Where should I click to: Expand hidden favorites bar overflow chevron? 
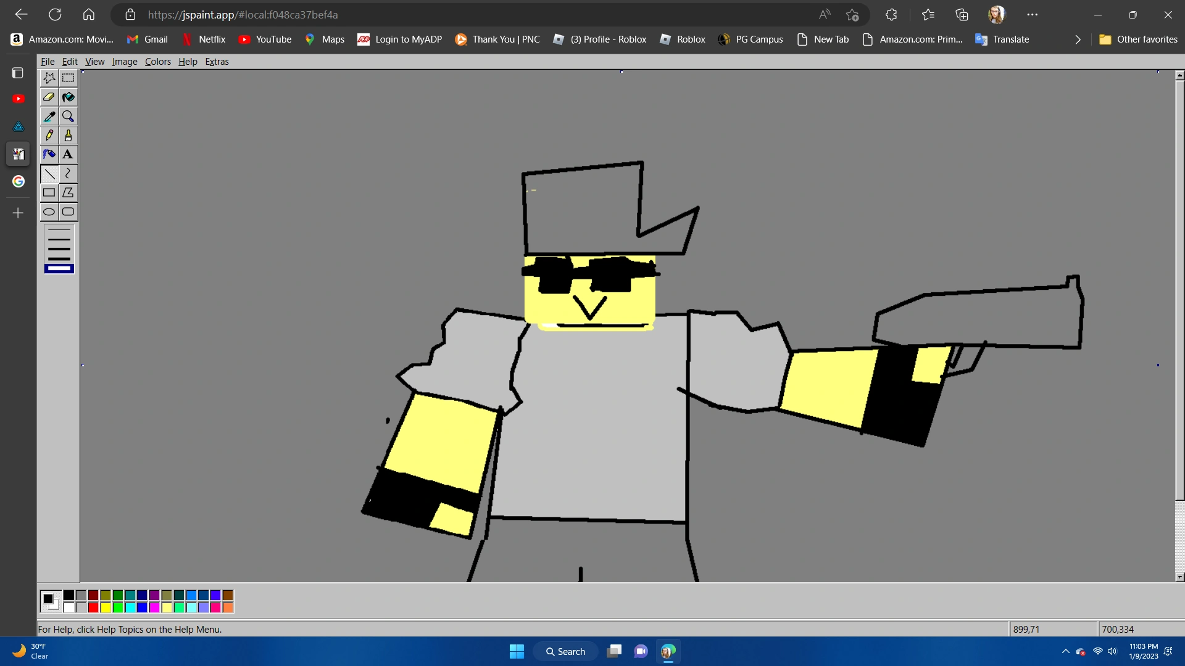(x=1078, y=39)
